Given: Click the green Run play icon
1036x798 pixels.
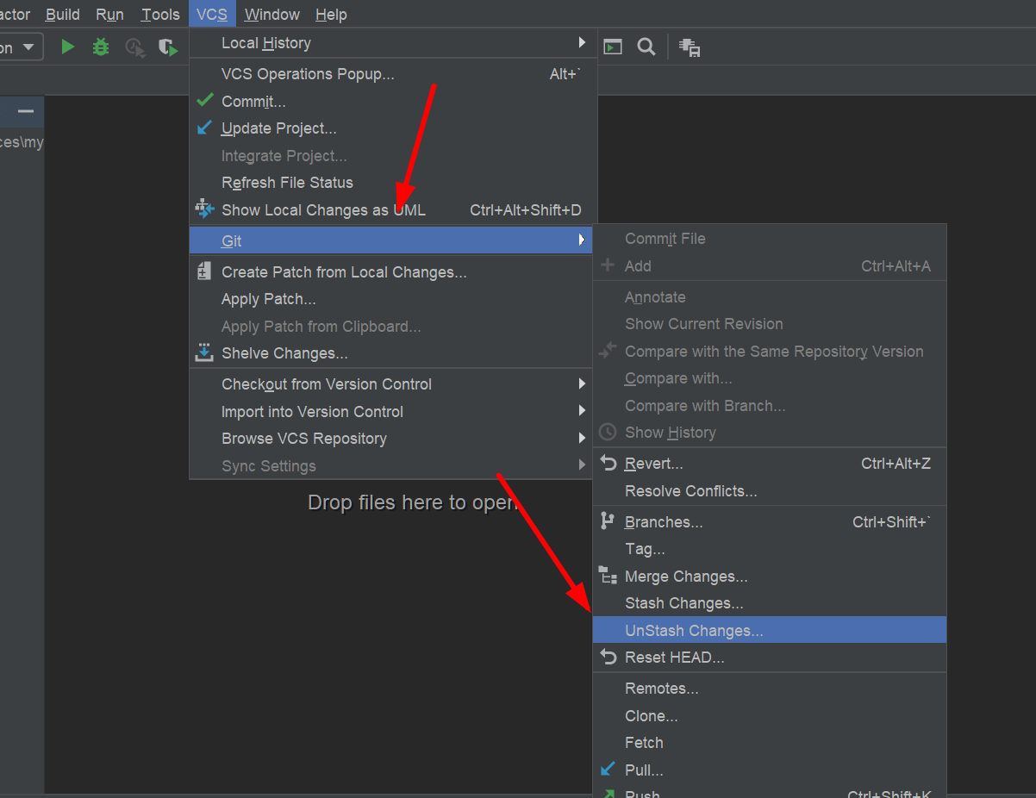Looking at the screenshot, I should [x=68, y=47].
